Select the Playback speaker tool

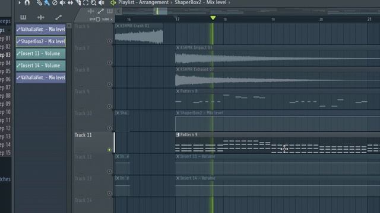(x=102, y=2)
